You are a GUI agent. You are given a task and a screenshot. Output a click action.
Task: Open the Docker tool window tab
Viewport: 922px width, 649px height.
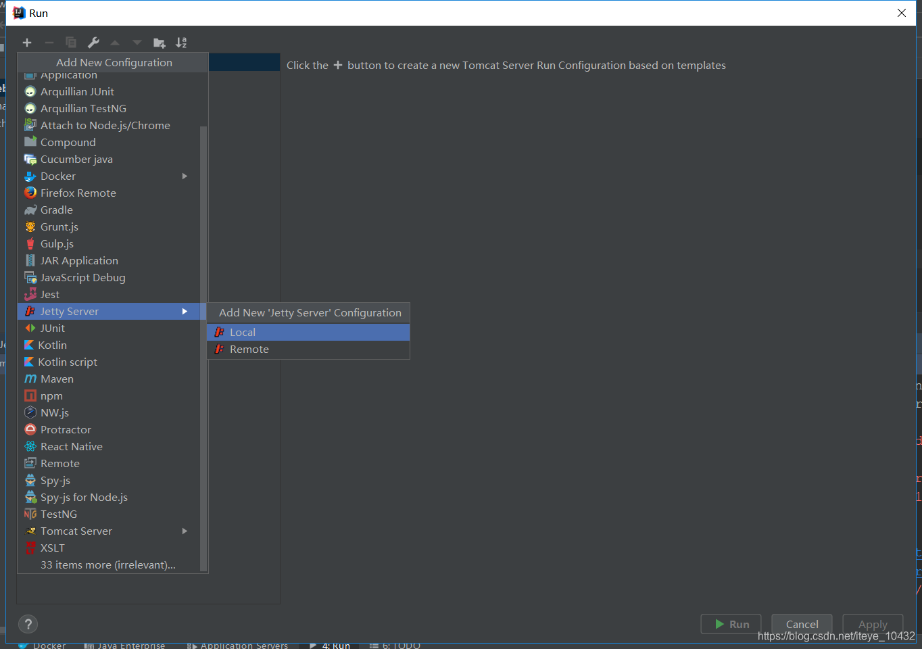(43, 646)
